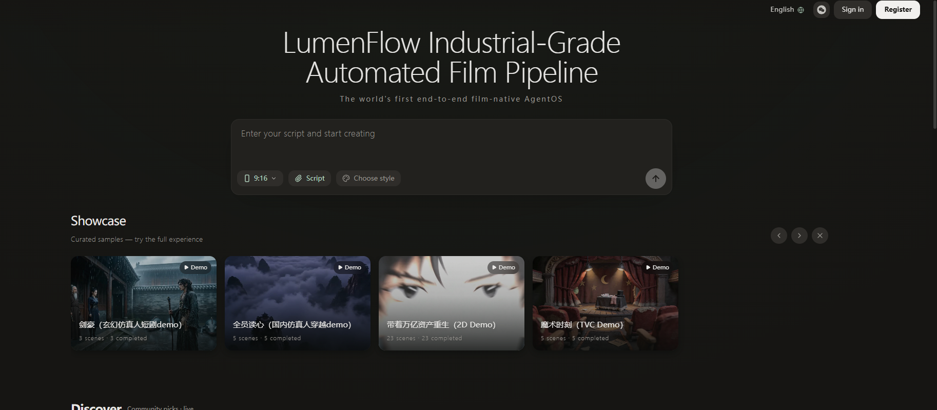
Task: Click the script prompt input field
Action: pos(451,144)
